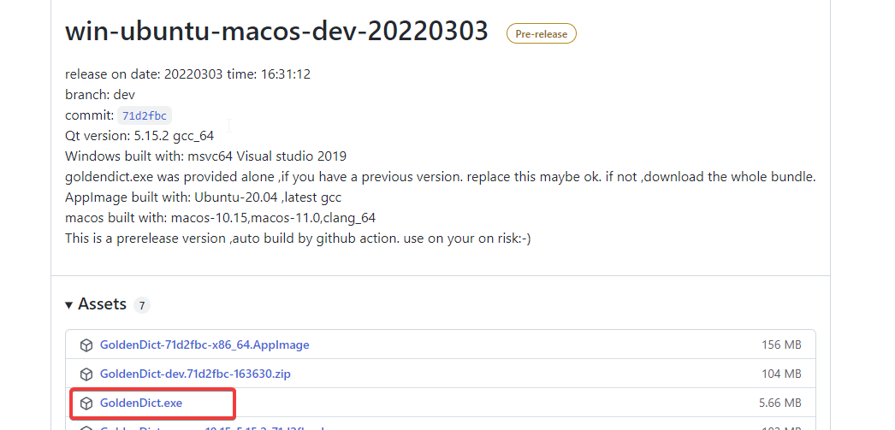Select the 104 MB size text
The image size is (895, 430).
[x=781, y=374]
